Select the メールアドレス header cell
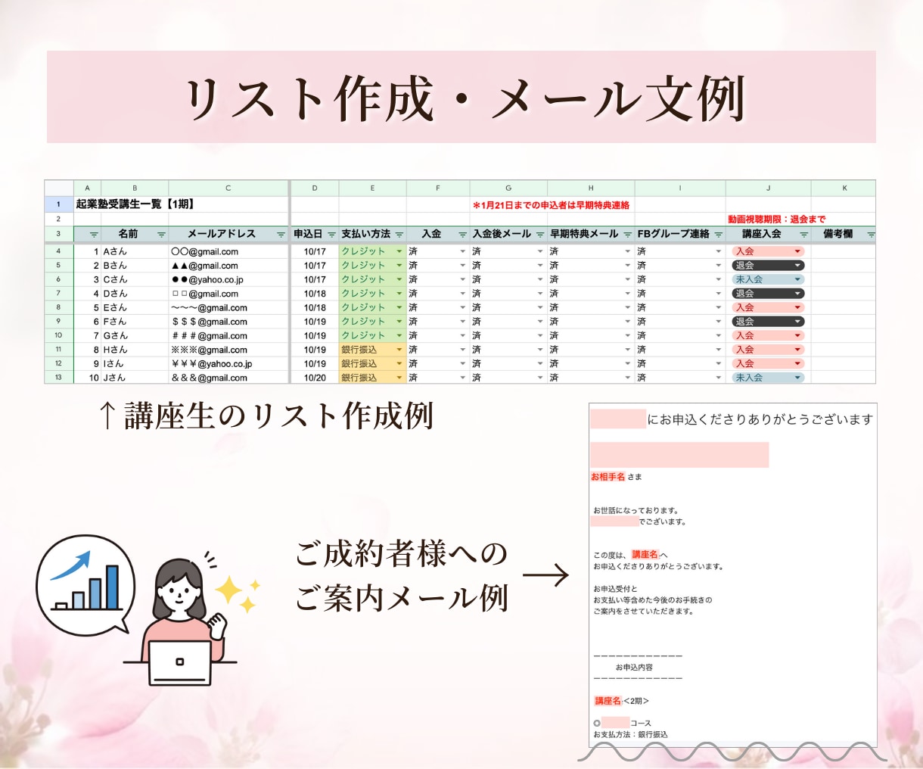This screenshot has width=923, height=769. coord(228,234)
